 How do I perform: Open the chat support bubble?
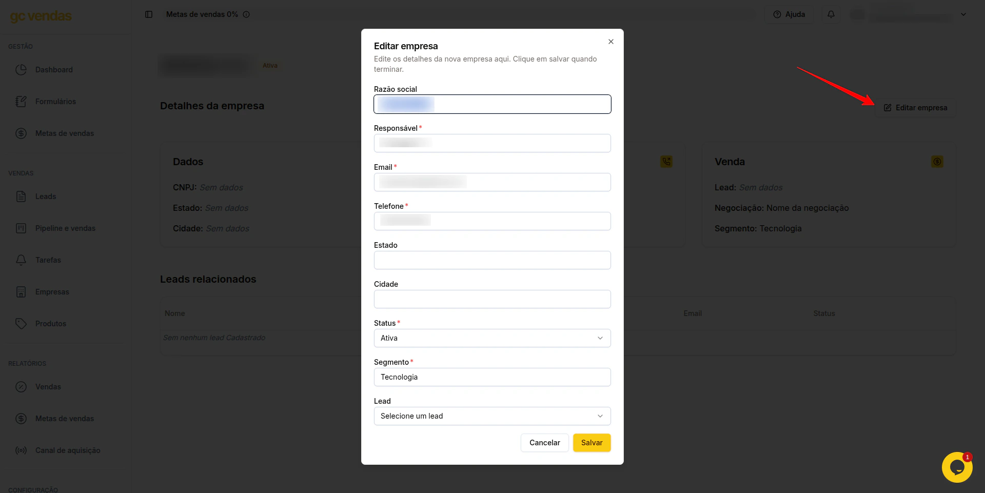point(957,467)
